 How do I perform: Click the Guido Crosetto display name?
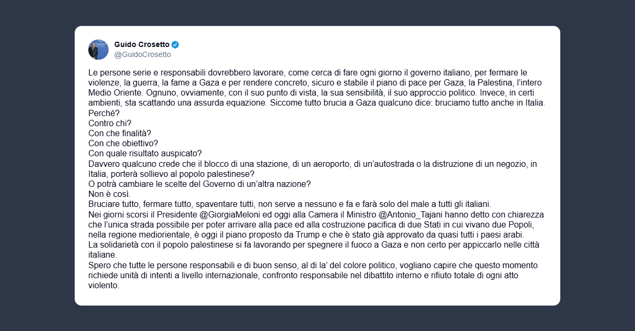141,44
